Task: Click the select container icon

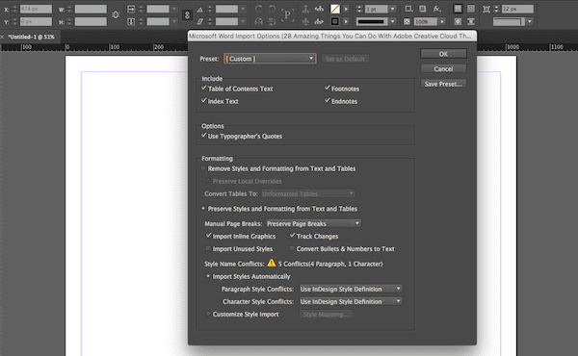Action: coord(305,9)
